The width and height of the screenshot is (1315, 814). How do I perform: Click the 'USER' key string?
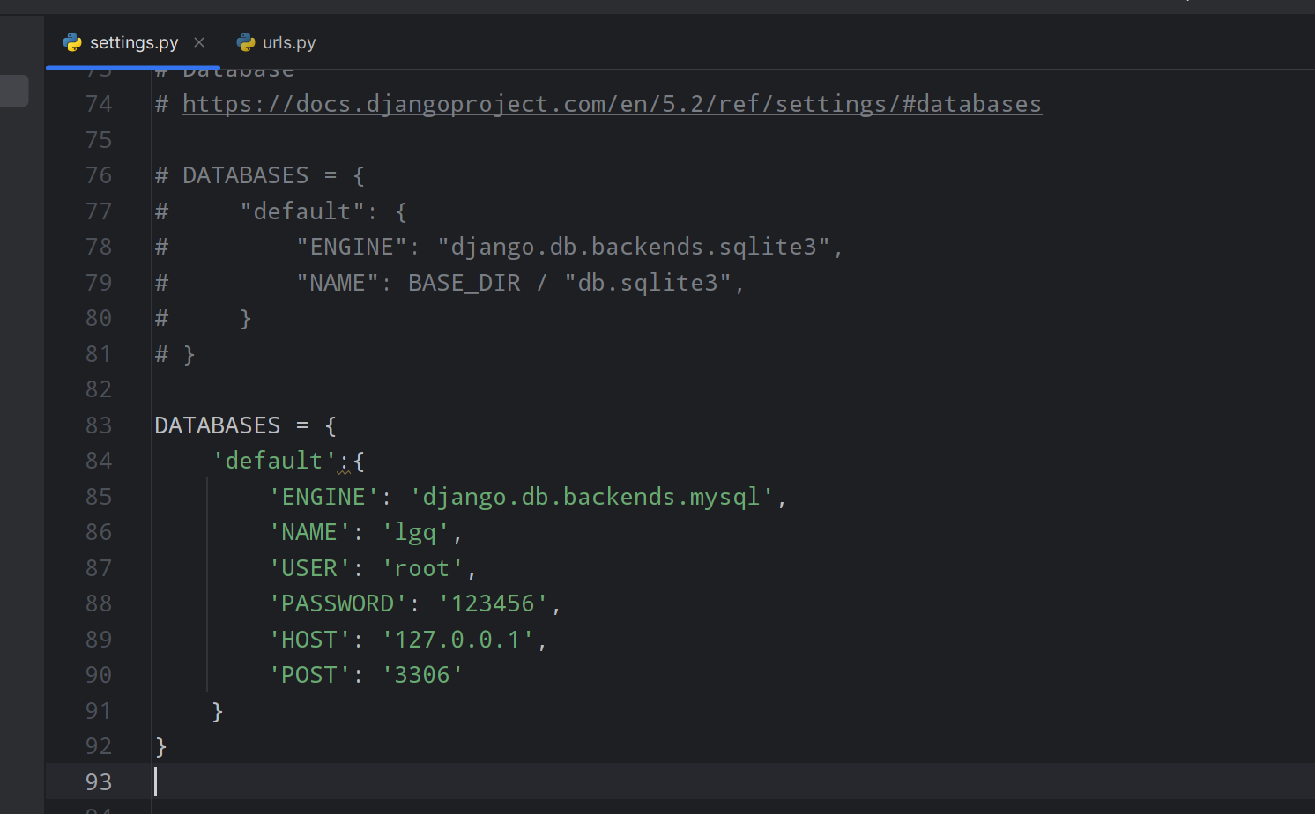click(x=309, y=568)
